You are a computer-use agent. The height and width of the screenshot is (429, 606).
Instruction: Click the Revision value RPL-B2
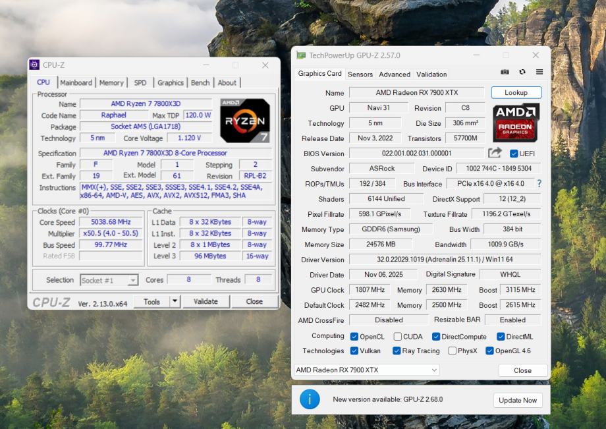point(255,176)
